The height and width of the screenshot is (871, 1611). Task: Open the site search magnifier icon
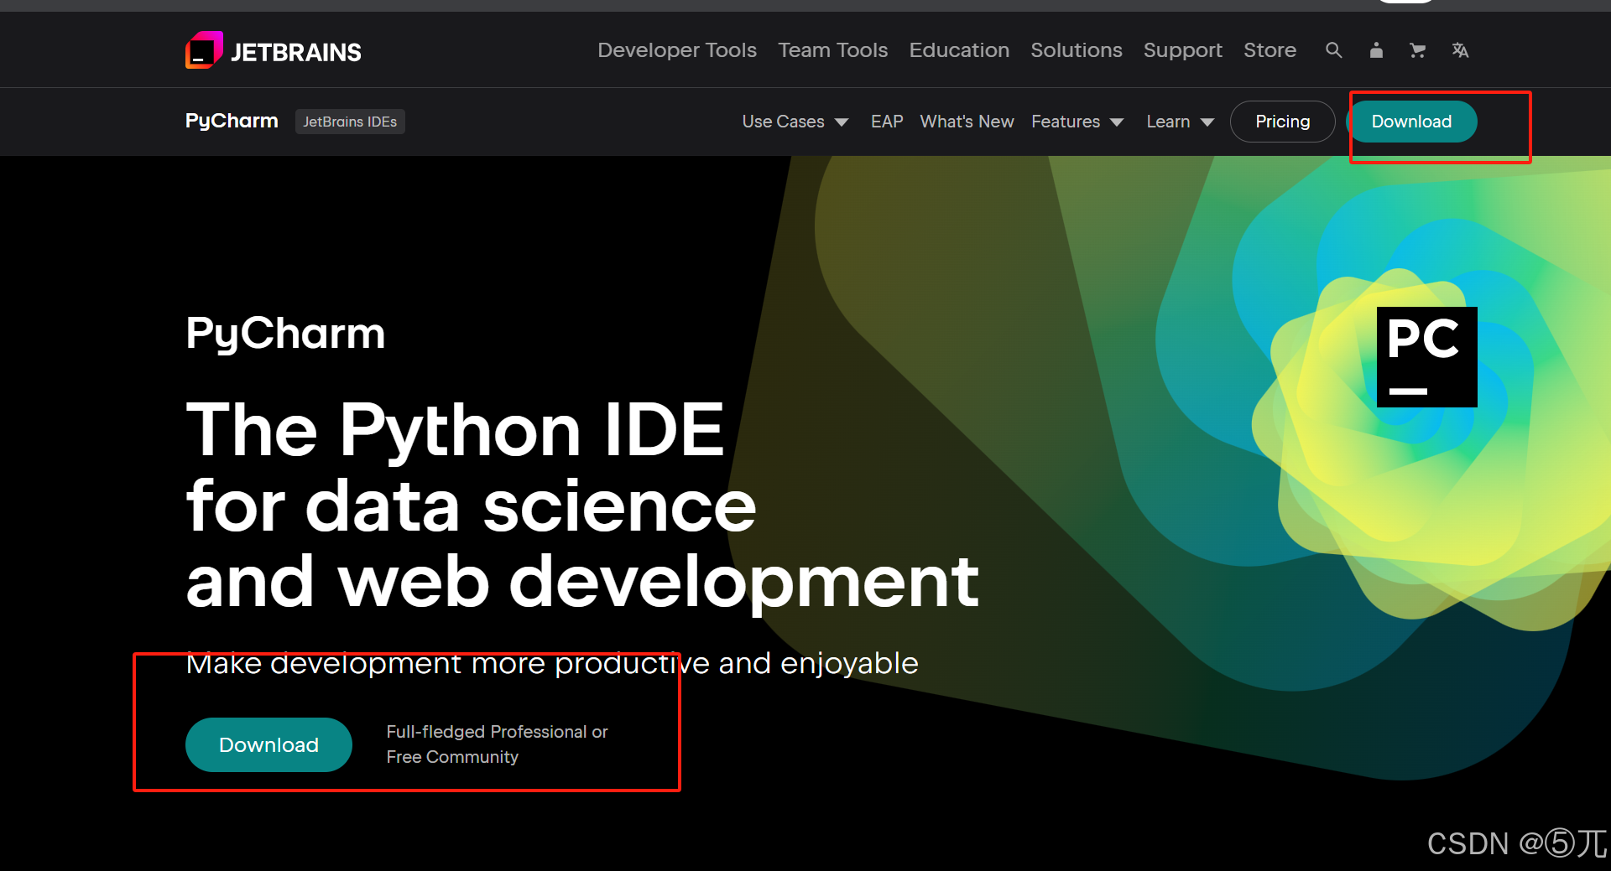click(1333, 50)
